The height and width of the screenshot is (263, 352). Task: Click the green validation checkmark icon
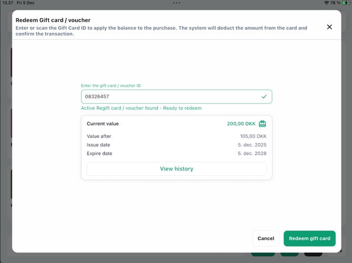(264, 97)
